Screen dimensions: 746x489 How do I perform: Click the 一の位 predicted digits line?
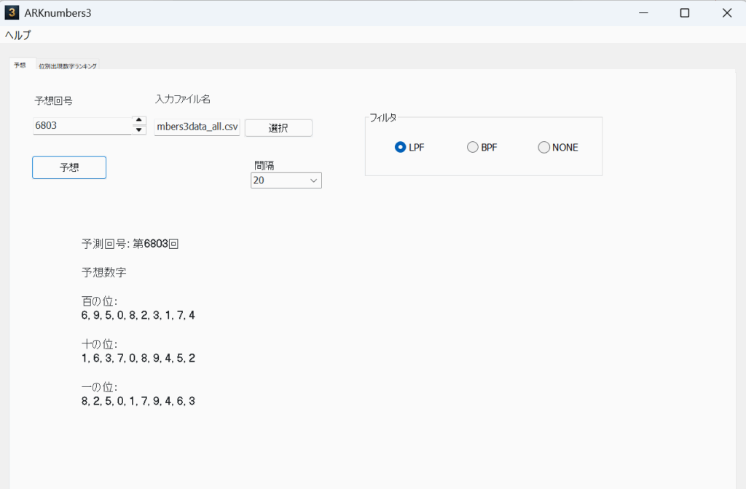pos(138,401)
